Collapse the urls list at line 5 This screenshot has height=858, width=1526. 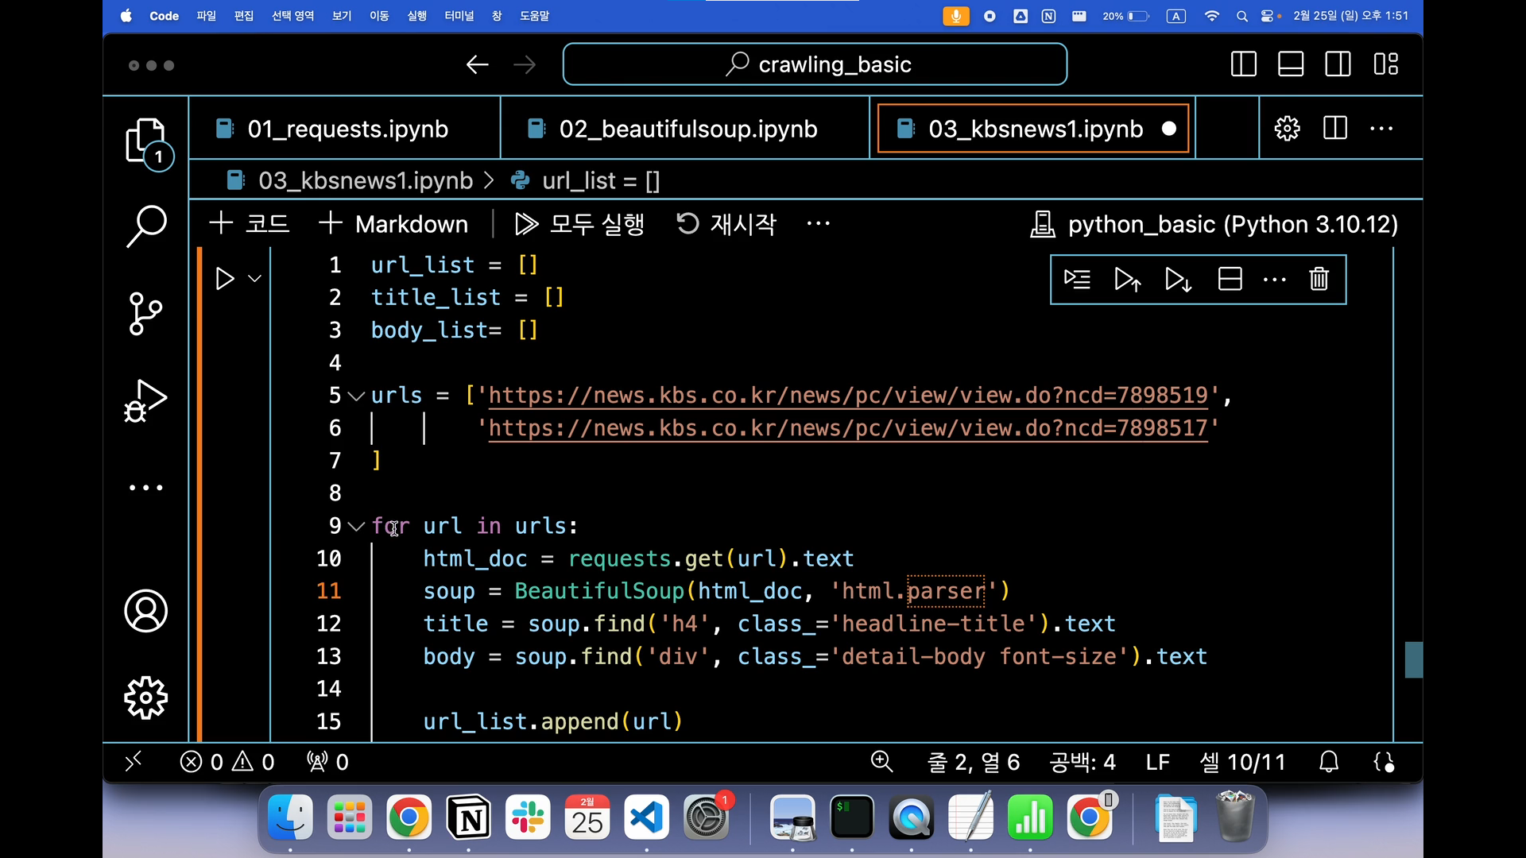click(357, 396)
